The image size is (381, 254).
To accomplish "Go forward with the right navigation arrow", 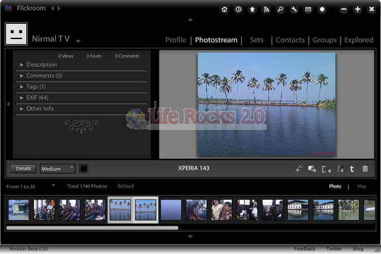I will tap(59, 9).
